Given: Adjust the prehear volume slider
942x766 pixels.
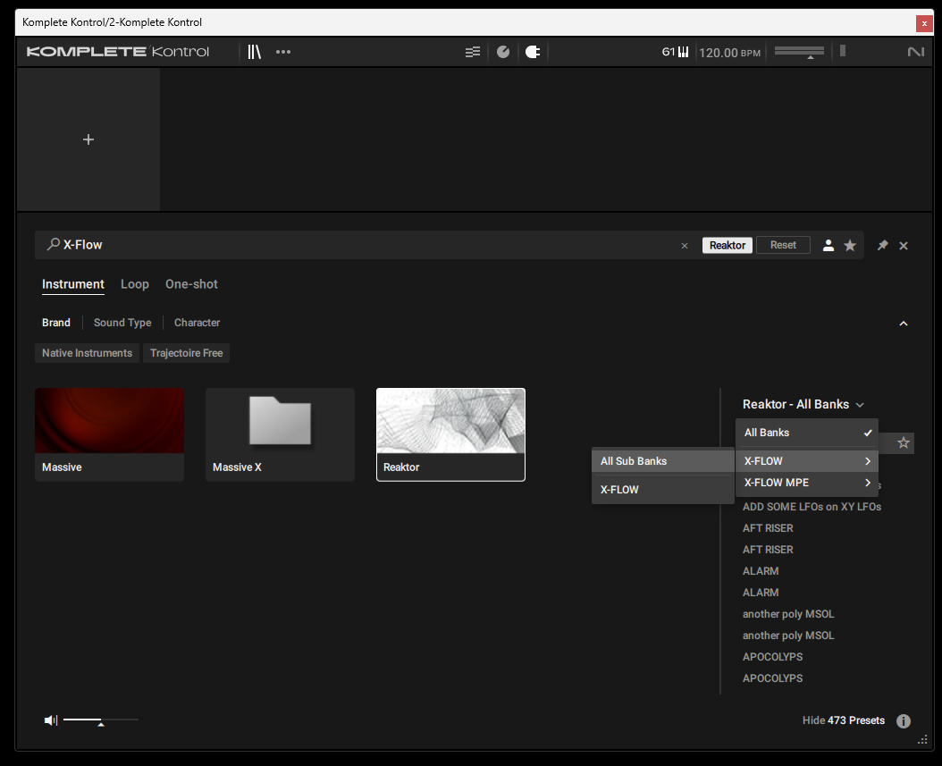Looking at the screenshot, I should [100, 720].
